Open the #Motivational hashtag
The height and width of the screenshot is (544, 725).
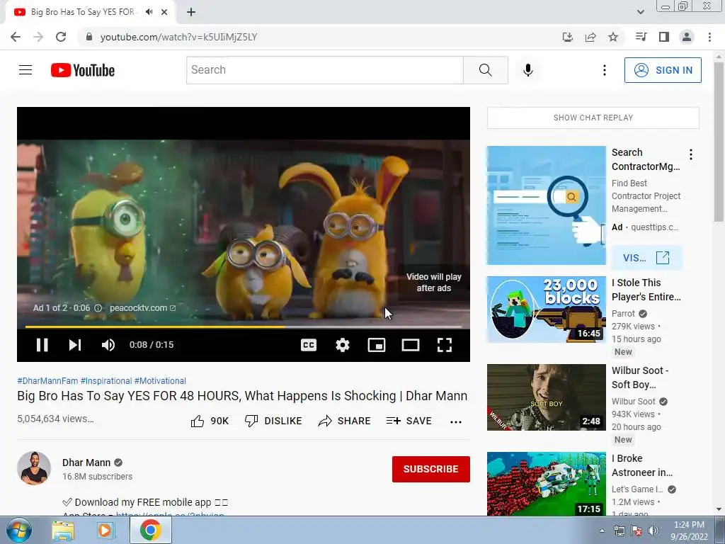(160, 380)
